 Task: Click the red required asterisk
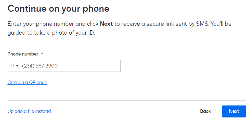[42, 54]
